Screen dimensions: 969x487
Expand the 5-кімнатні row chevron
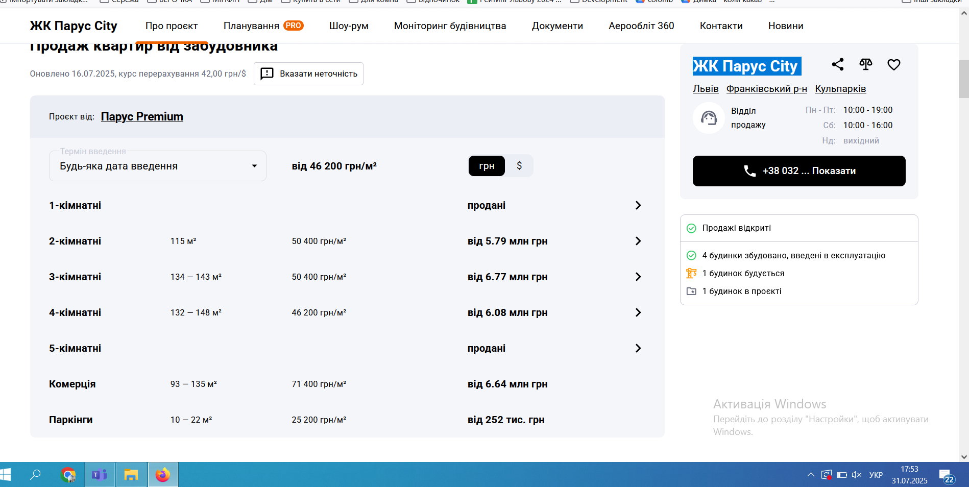pyautogui.click(x=638, y=348)
